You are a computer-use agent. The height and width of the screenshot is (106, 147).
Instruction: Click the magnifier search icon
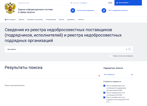[x=129, y=49]
